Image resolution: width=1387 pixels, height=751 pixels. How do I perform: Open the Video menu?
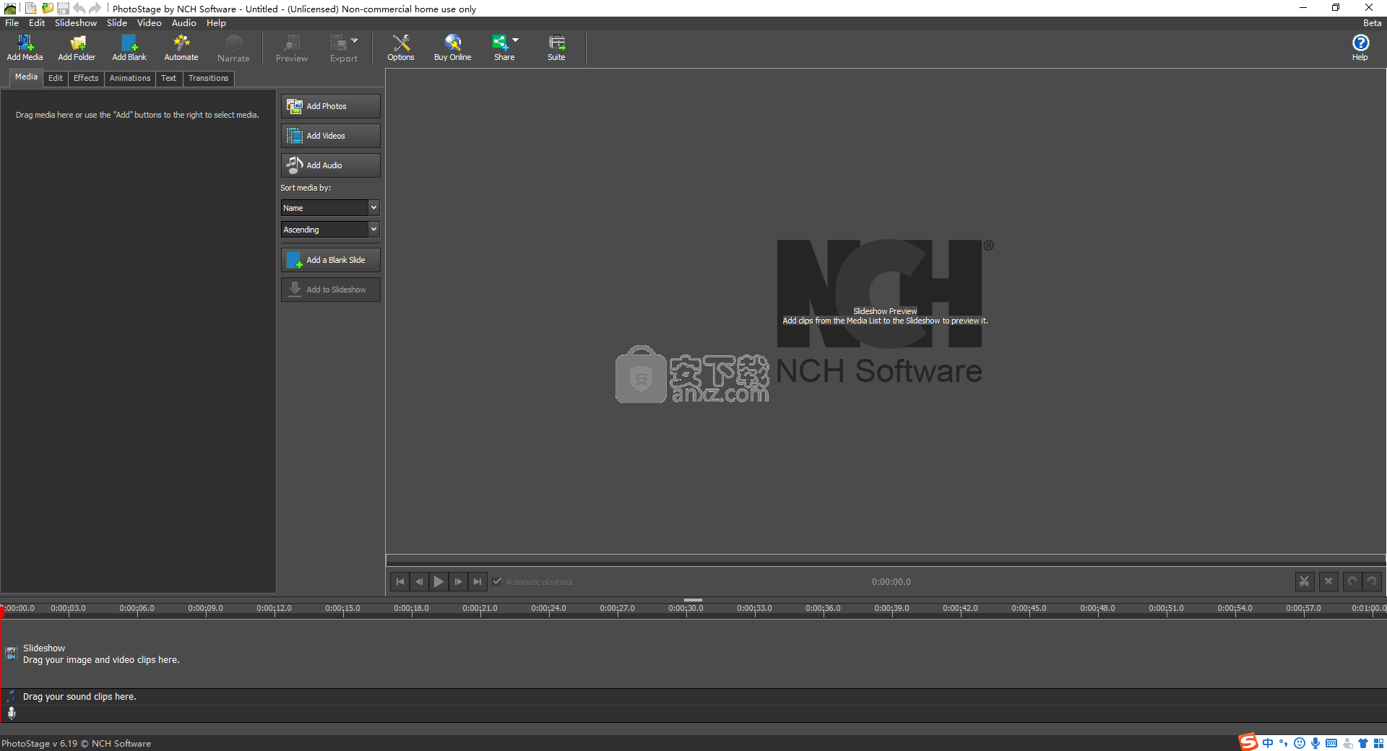pos(150,22)
